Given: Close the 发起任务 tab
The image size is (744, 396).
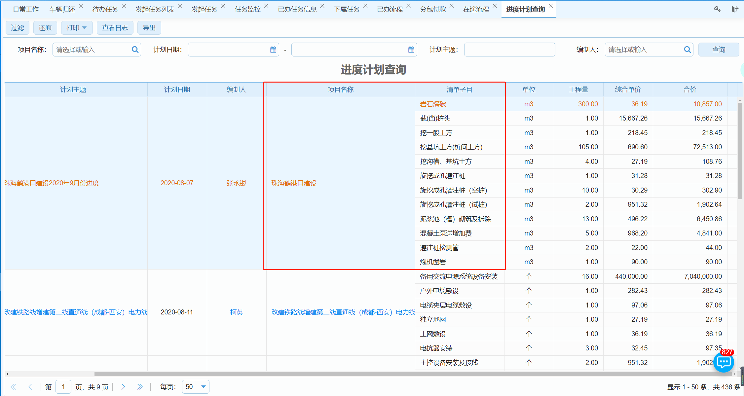Looking at the screenshot, I should coord(223,6).
